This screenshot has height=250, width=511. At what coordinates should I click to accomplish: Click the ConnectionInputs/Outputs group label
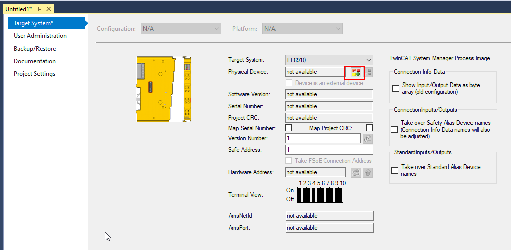pyautogui.click(x=425, y=110)
